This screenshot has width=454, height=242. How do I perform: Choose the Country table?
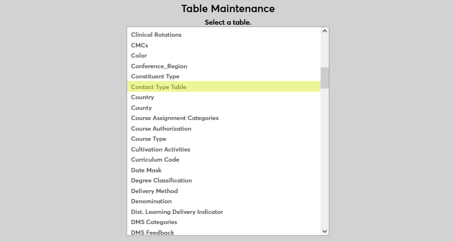pyautogui.click(x=143, y=97)
